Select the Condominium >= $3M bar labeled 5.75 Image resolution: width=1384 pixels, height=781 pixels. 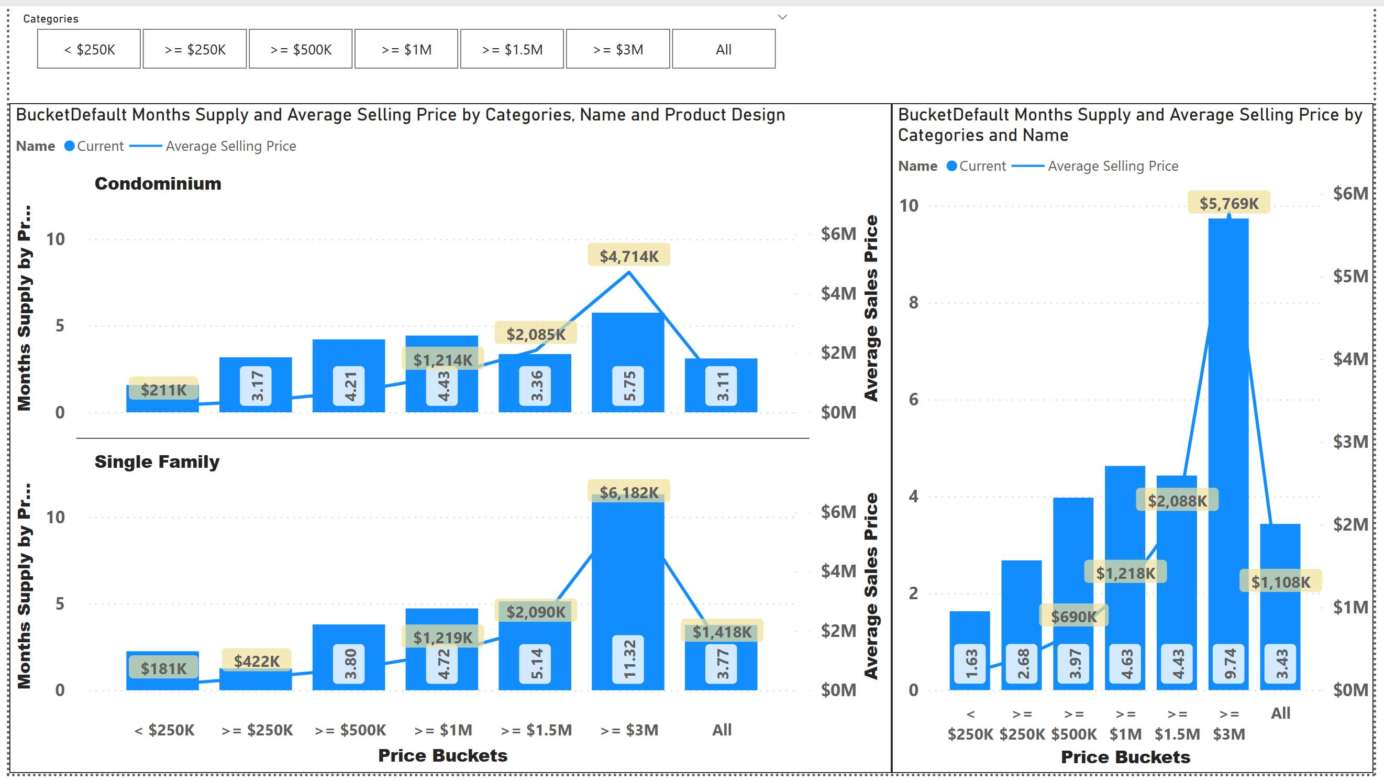[628, 362]
